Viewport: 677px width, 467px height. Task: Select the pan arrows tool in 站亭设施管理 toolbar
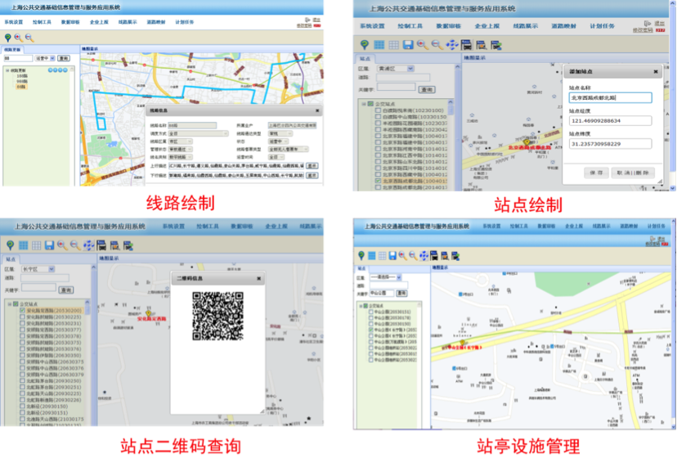pos(424,256)
